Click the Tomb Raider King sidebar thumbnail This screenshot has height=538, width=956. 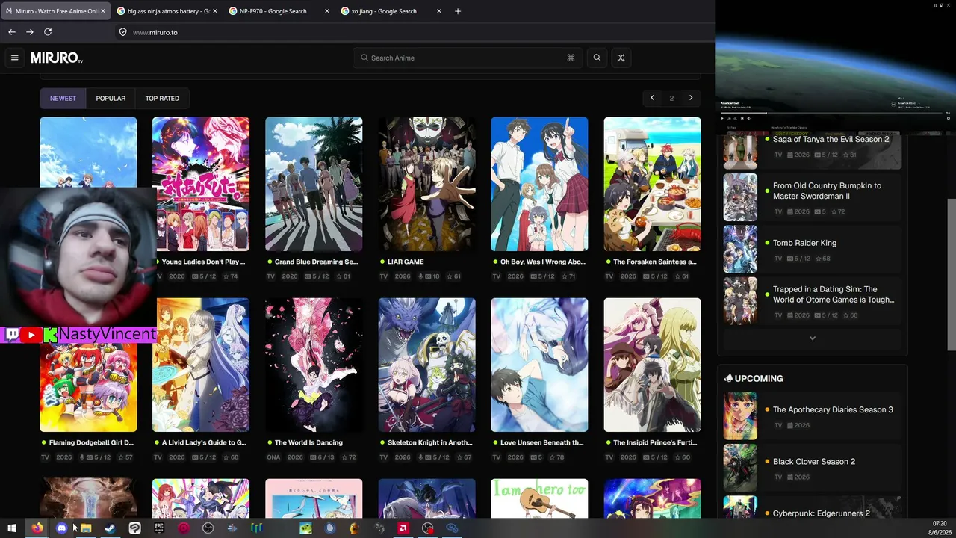[740, 249]
